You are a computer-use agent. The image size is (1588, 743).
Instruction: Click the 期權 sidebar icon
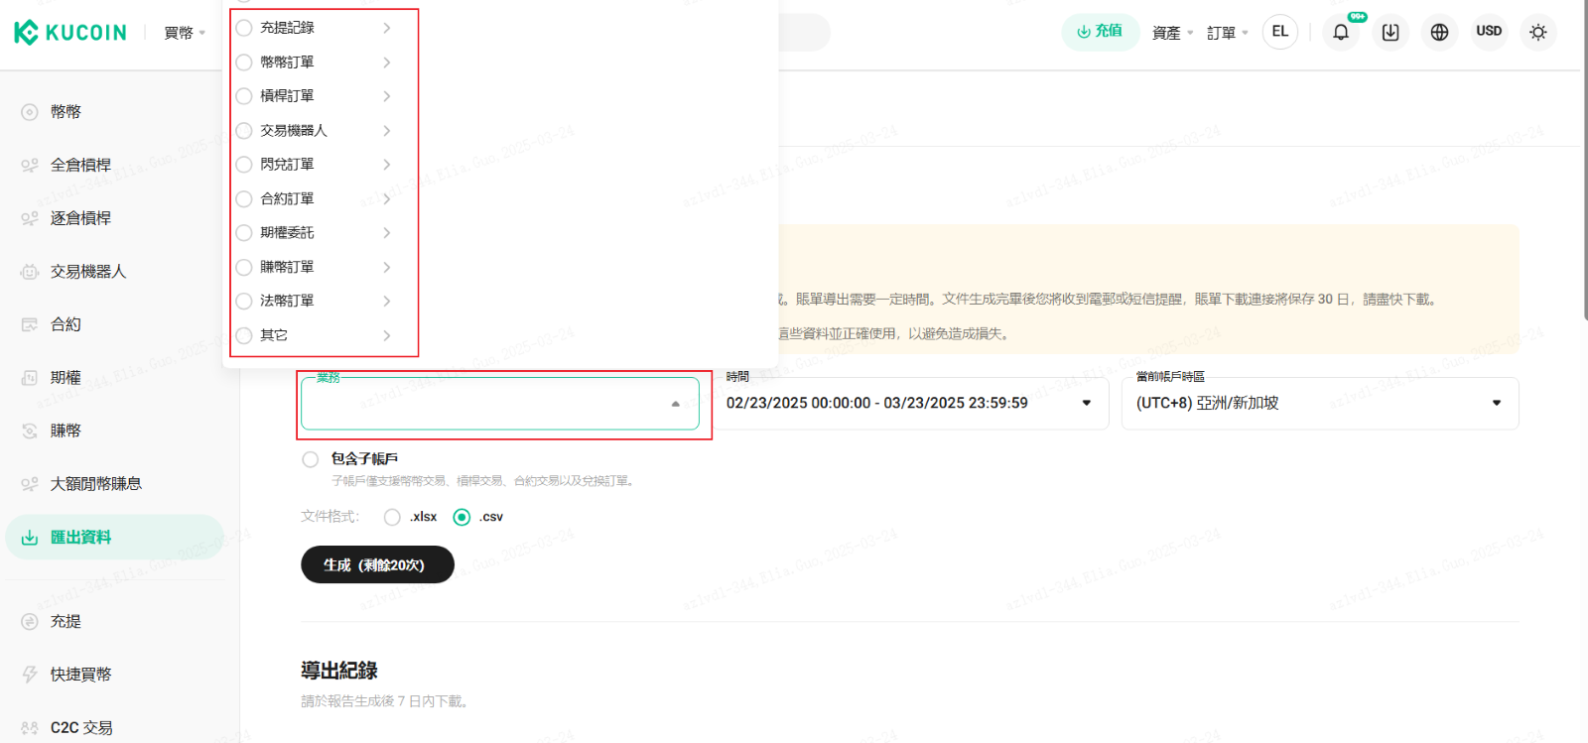point(30,377)
